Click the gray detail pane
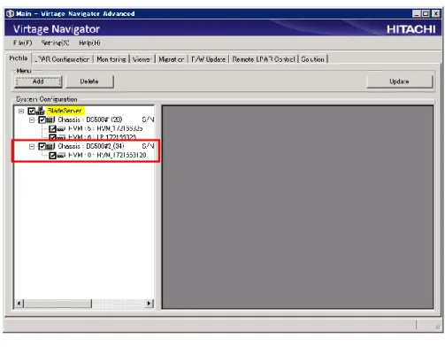The height and width of the screenshot is (347, 445). 297,207
